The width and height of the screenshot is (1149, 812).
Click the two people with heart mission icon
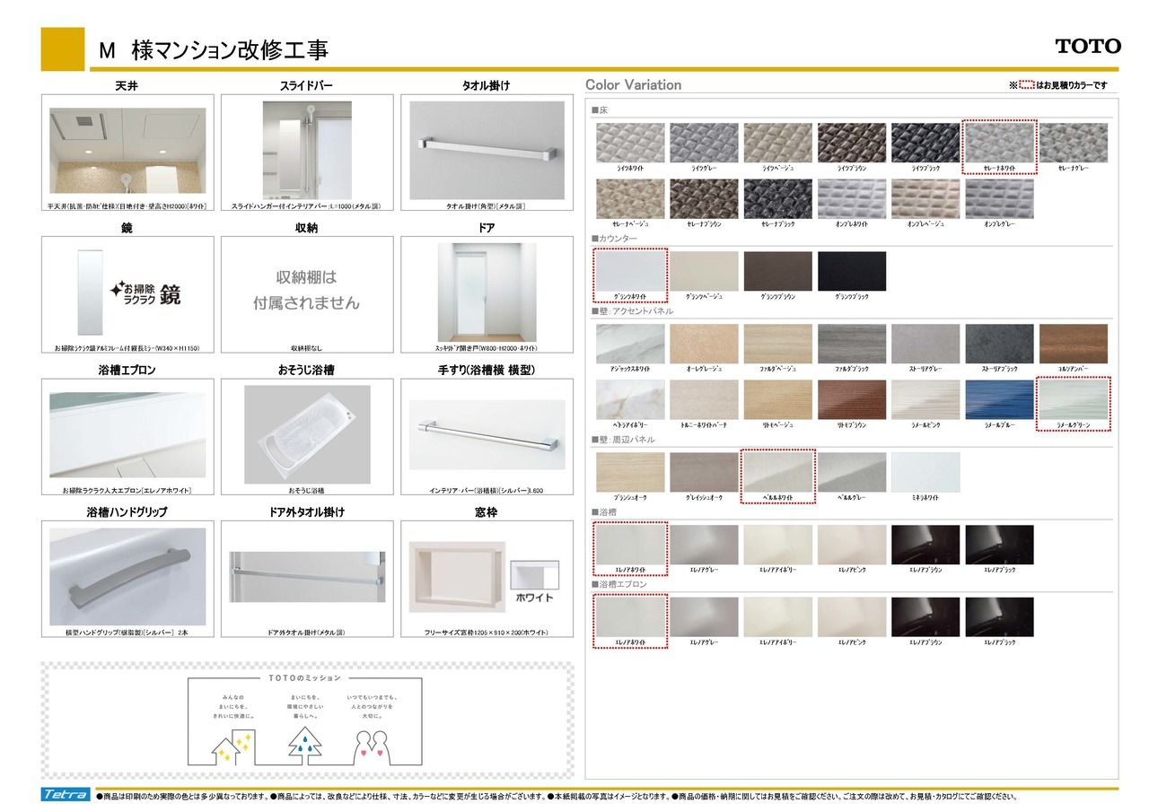coord(371,748)
